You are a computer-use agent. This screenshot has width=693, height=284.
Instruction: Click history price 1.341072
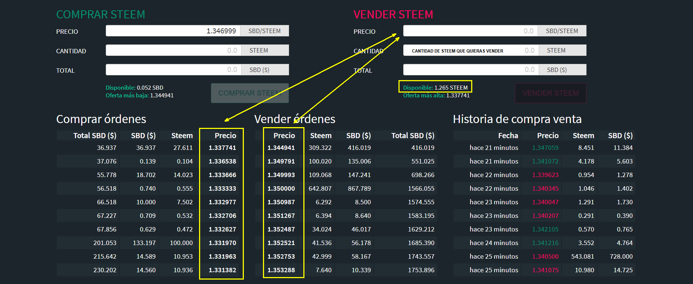tap(545, 161)
